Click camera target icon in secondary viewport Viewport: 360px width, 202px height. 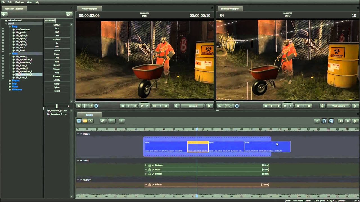point(323,106)
